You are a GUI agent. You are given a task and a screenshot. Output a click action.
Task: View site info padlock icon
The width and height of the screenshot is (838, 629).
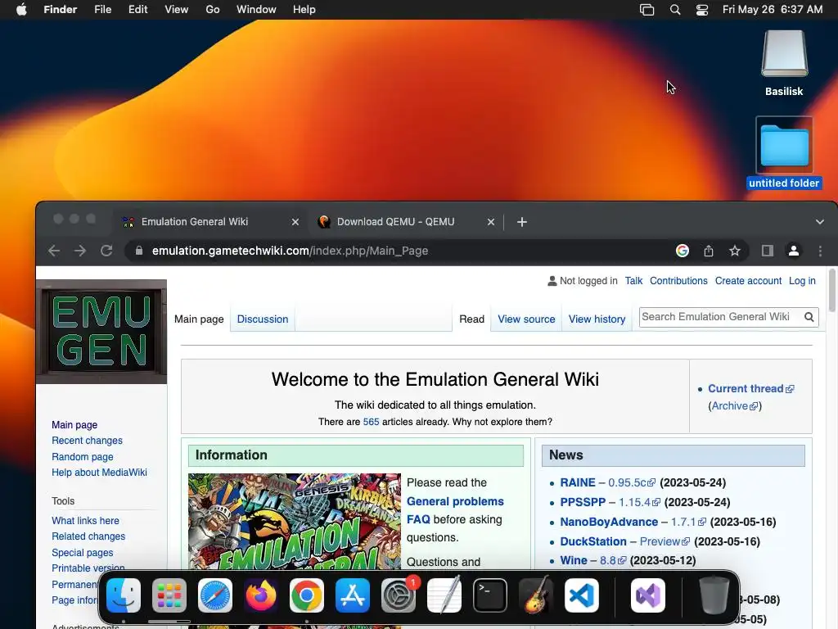(139, 251)
